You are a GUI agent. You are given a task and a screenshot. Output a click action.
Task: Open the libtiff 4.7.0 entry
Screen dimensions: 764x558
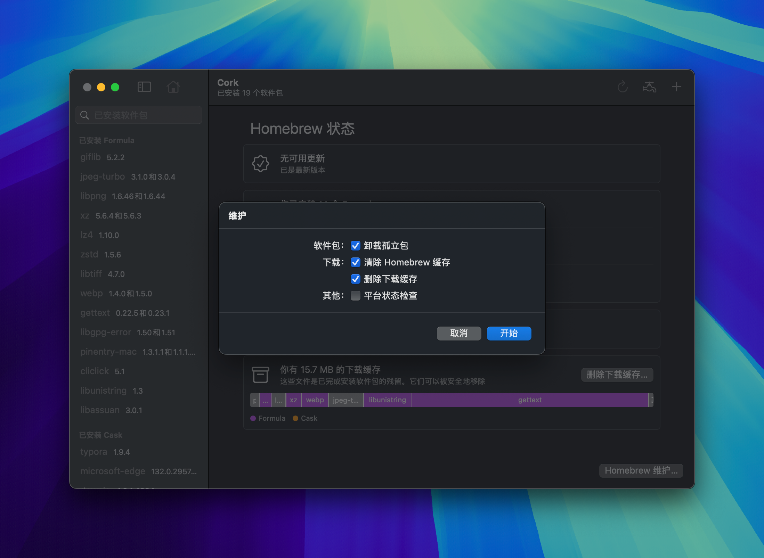139,274
